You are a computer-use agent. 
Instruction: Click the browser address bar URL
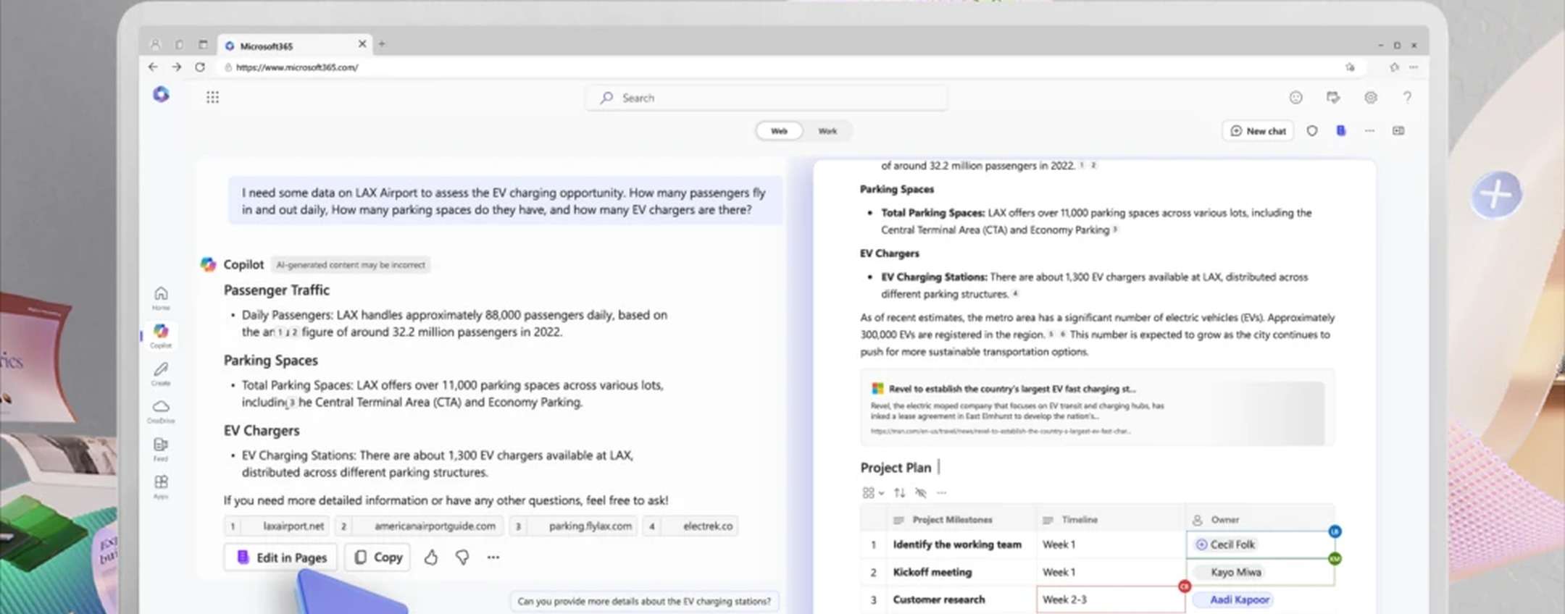297,67
